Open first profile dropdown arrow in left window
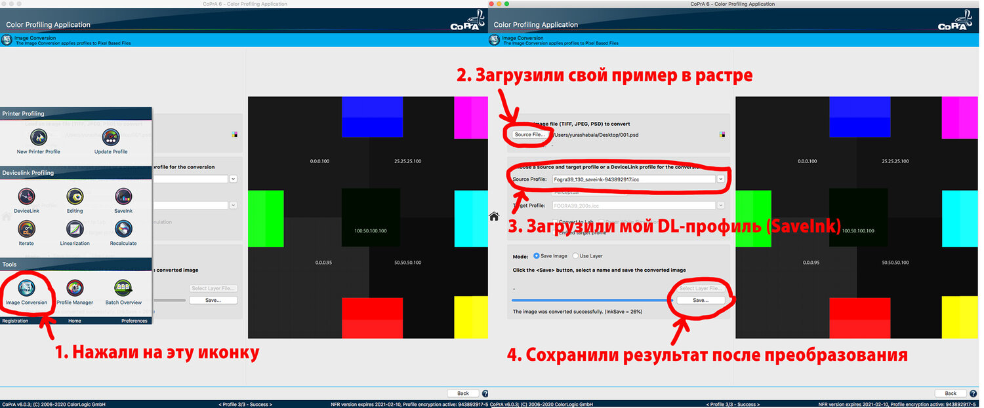 [233, 179]
